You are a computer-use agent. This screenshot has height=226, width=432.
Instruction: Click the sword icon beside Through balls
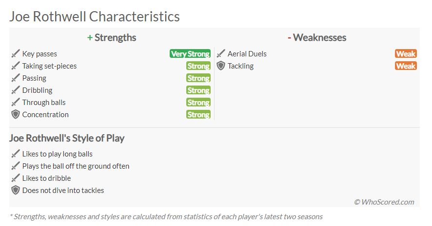(16, 102)
